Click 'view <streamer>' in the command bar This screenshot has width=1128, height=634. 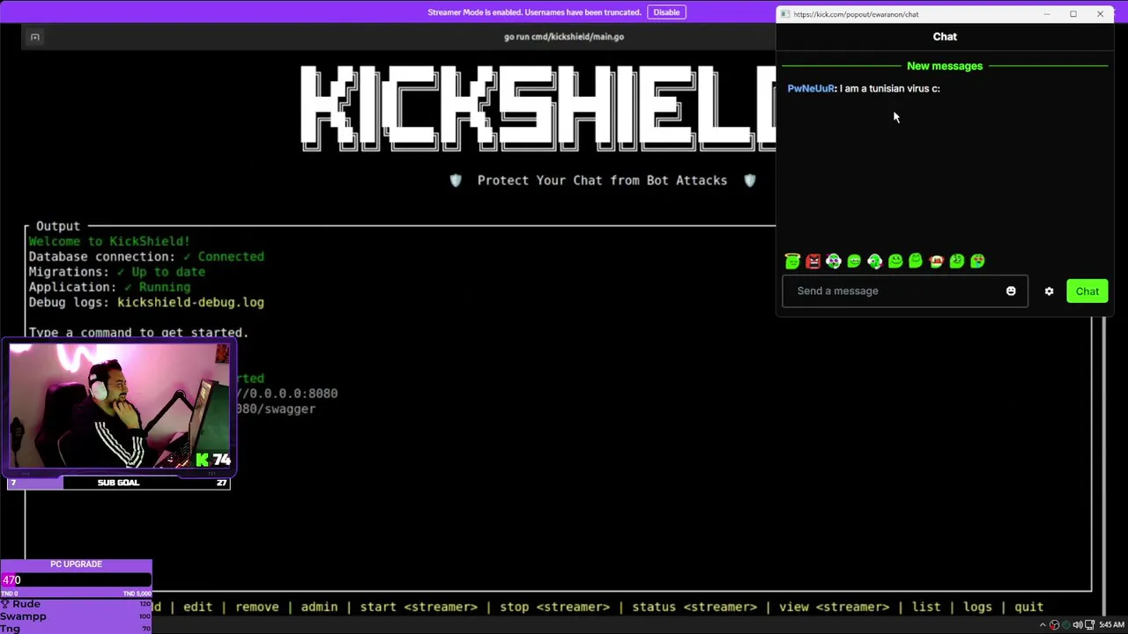(x=834, y=607)
